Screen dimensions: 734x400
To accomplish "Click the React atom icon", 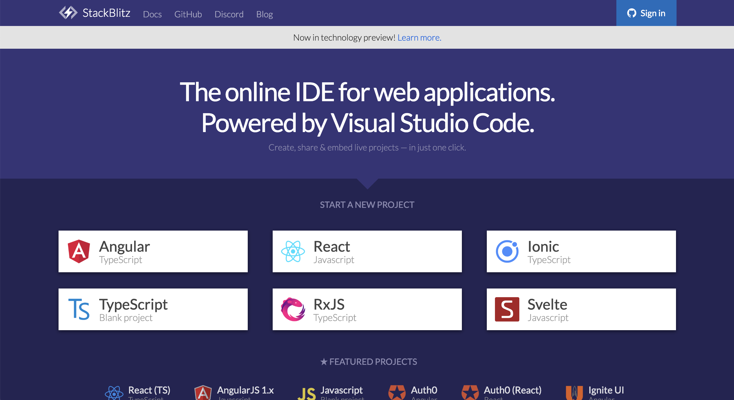I will [293, 251].
